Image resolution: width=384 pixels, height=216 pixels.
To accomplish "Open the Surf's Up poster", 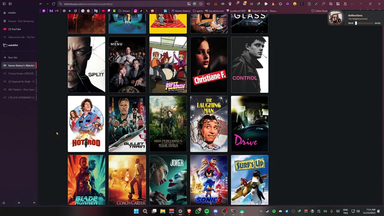I will pos(250,180).
